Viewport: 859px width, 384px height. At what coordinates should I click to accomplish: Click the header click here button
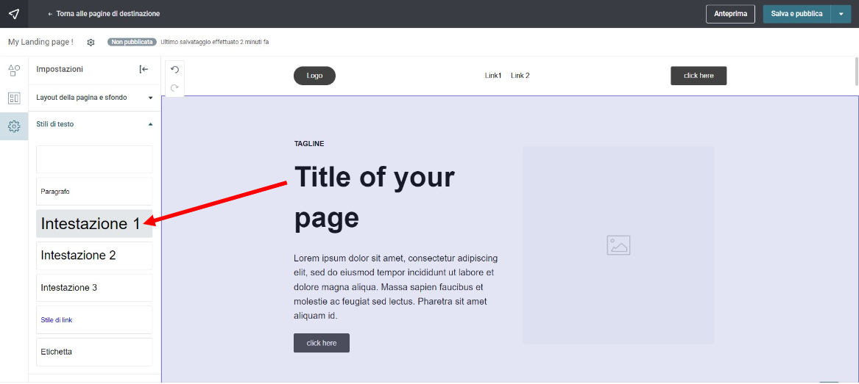click(x=699, y=76)
